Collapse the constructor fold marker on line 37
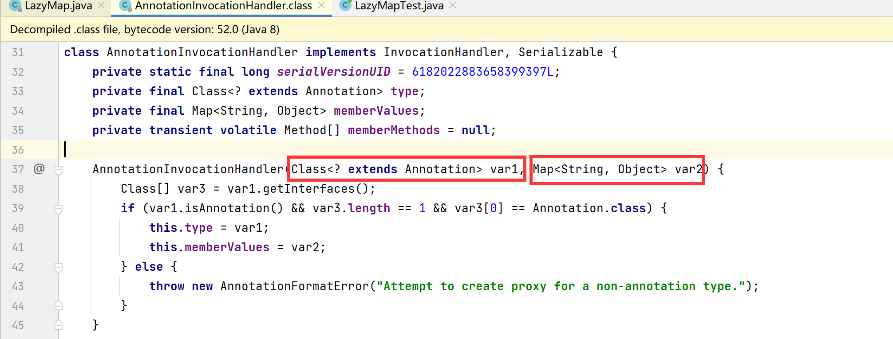 (59, 170)
